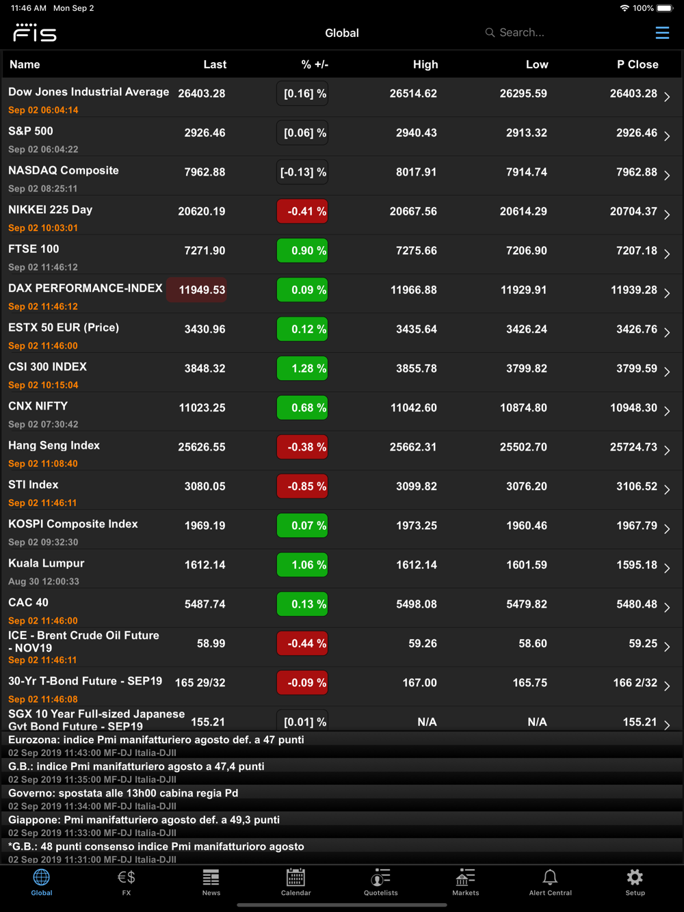684x912 pixels.
Task: Expand CNX NIFTY row chevron
Action: [x=667, y=412]
